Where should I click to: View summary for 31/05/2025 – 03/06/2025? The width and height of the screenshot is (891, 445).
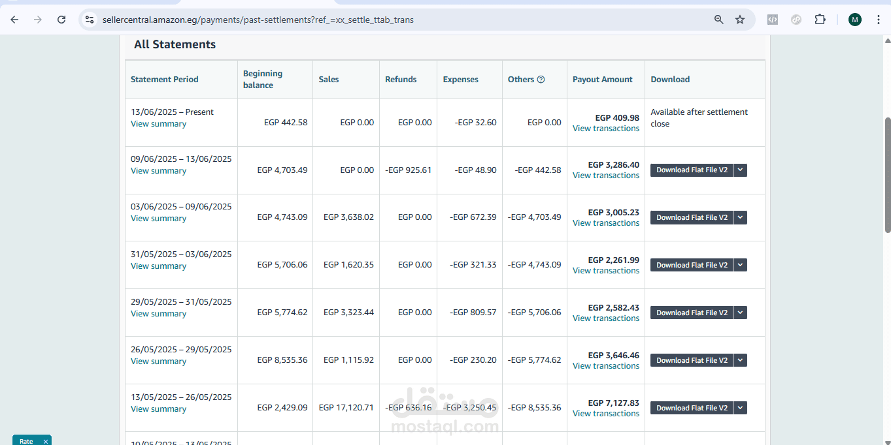point(158,266)
